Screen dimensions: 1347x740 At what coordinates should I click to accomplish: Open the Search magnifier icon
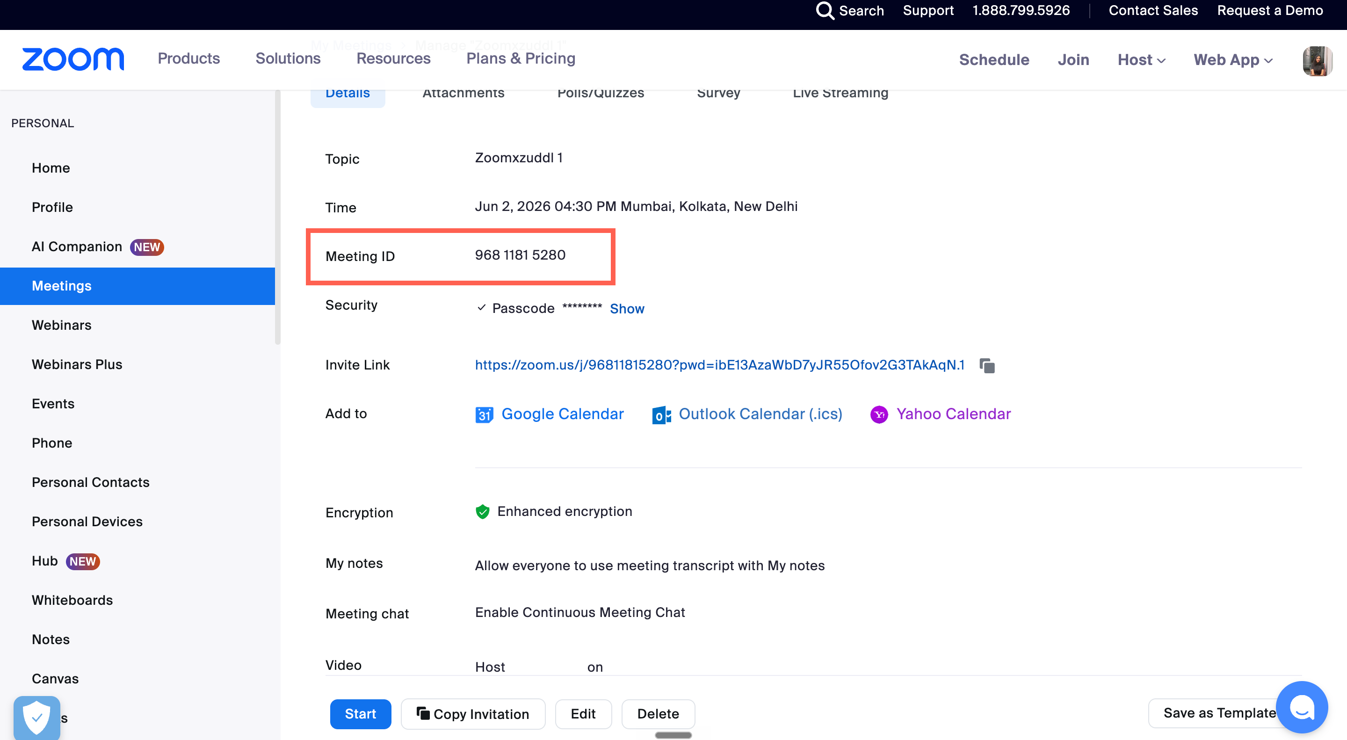pos(825,10)
